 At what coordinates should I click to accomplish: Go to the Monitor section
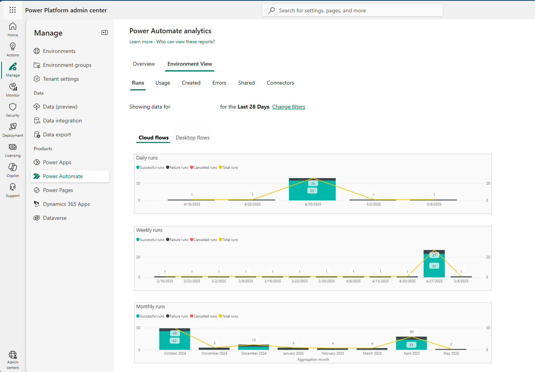point(13,89)
